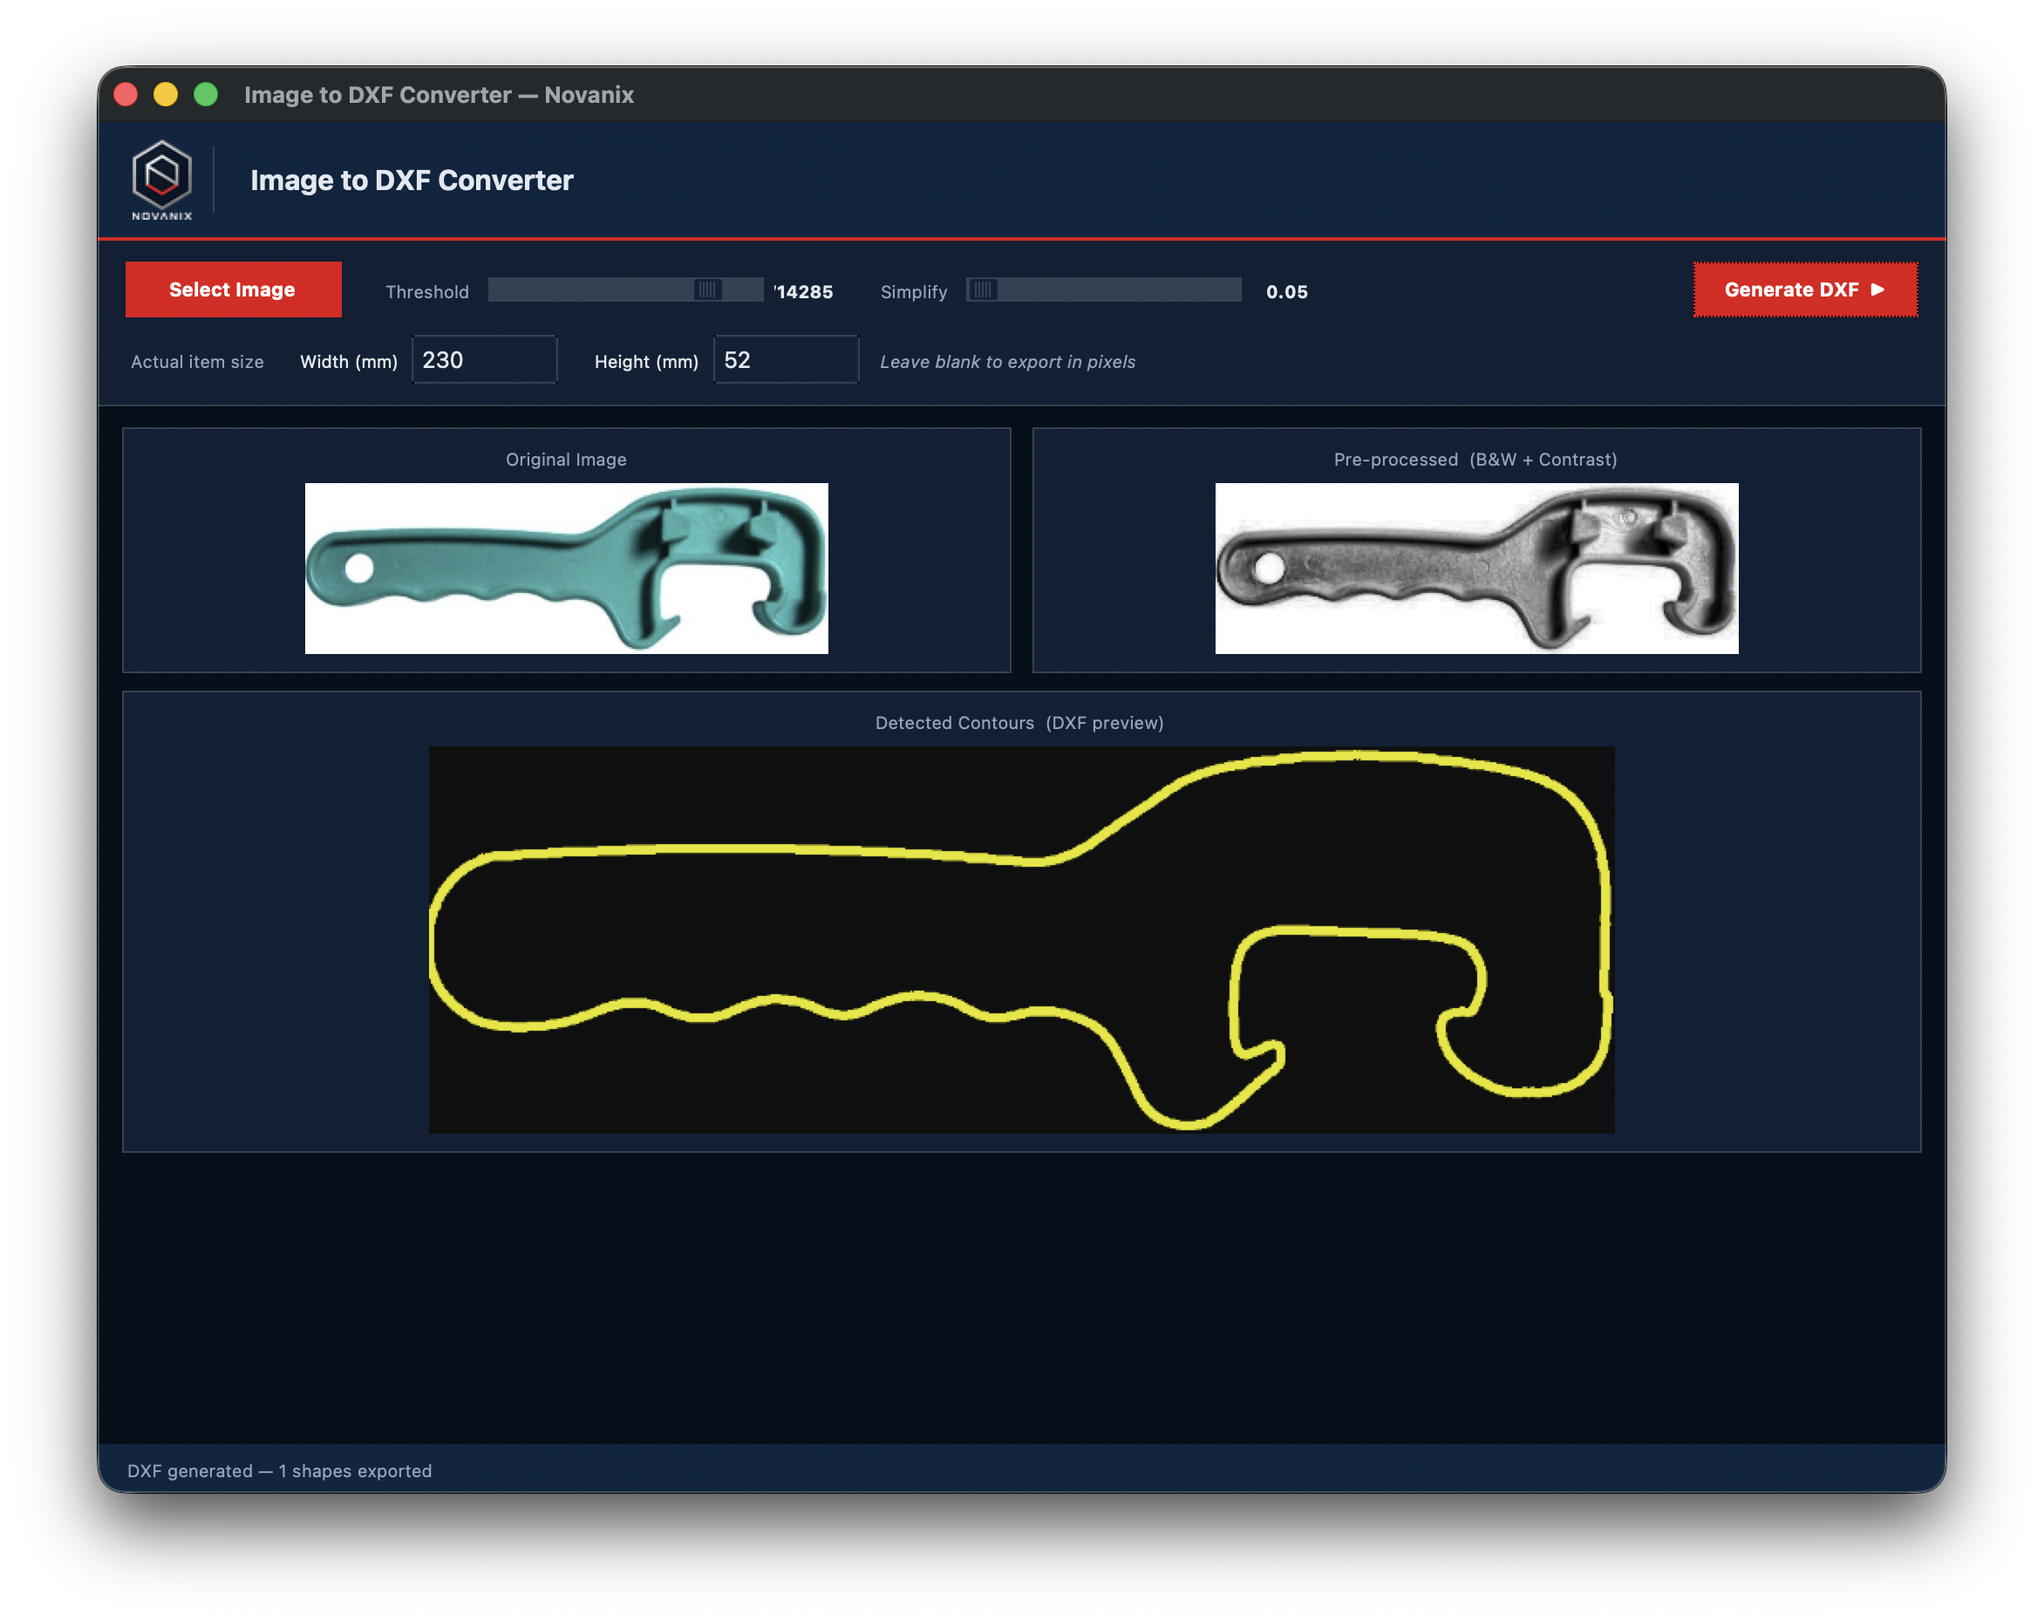The image size is (2044, 1622).
Task: Adjust the Threshold slider handle
Action: (707, 290)
